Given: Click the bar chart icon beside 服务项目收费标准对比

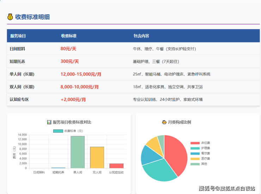Looking at the screenshot, I should [x=49, y=122].
